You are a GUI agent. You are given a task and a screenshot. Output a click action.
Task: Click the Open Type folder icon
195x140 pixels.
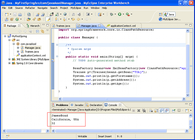click(x=29, y=19)
